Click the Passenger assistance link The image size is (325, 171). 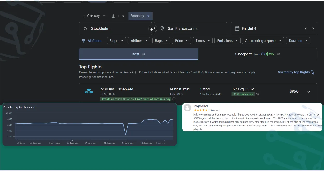[93, 77]
